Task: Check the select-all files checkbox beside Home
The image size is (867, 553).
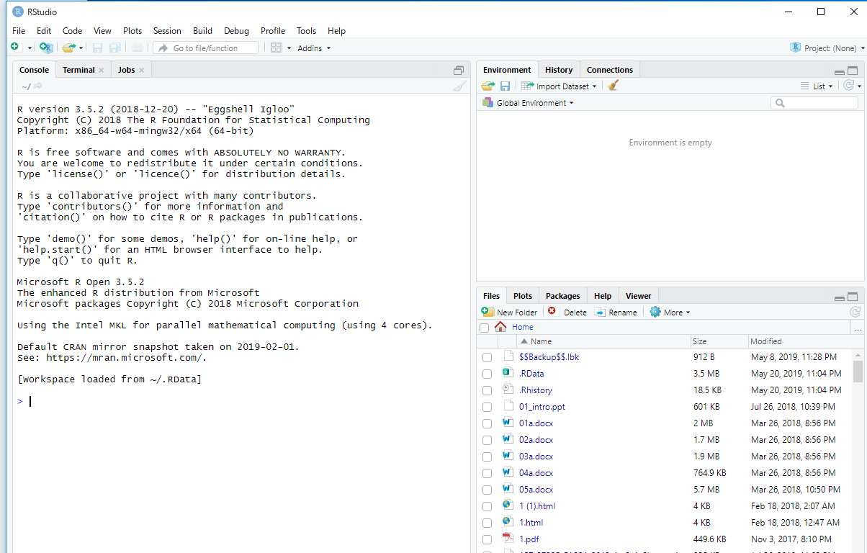Action: coord(485,328)
